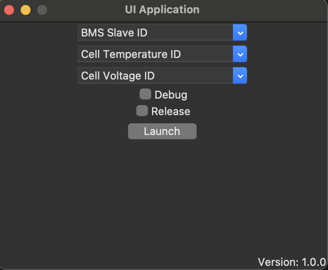Select the Cell Voltage ID text field

[155, 76]
